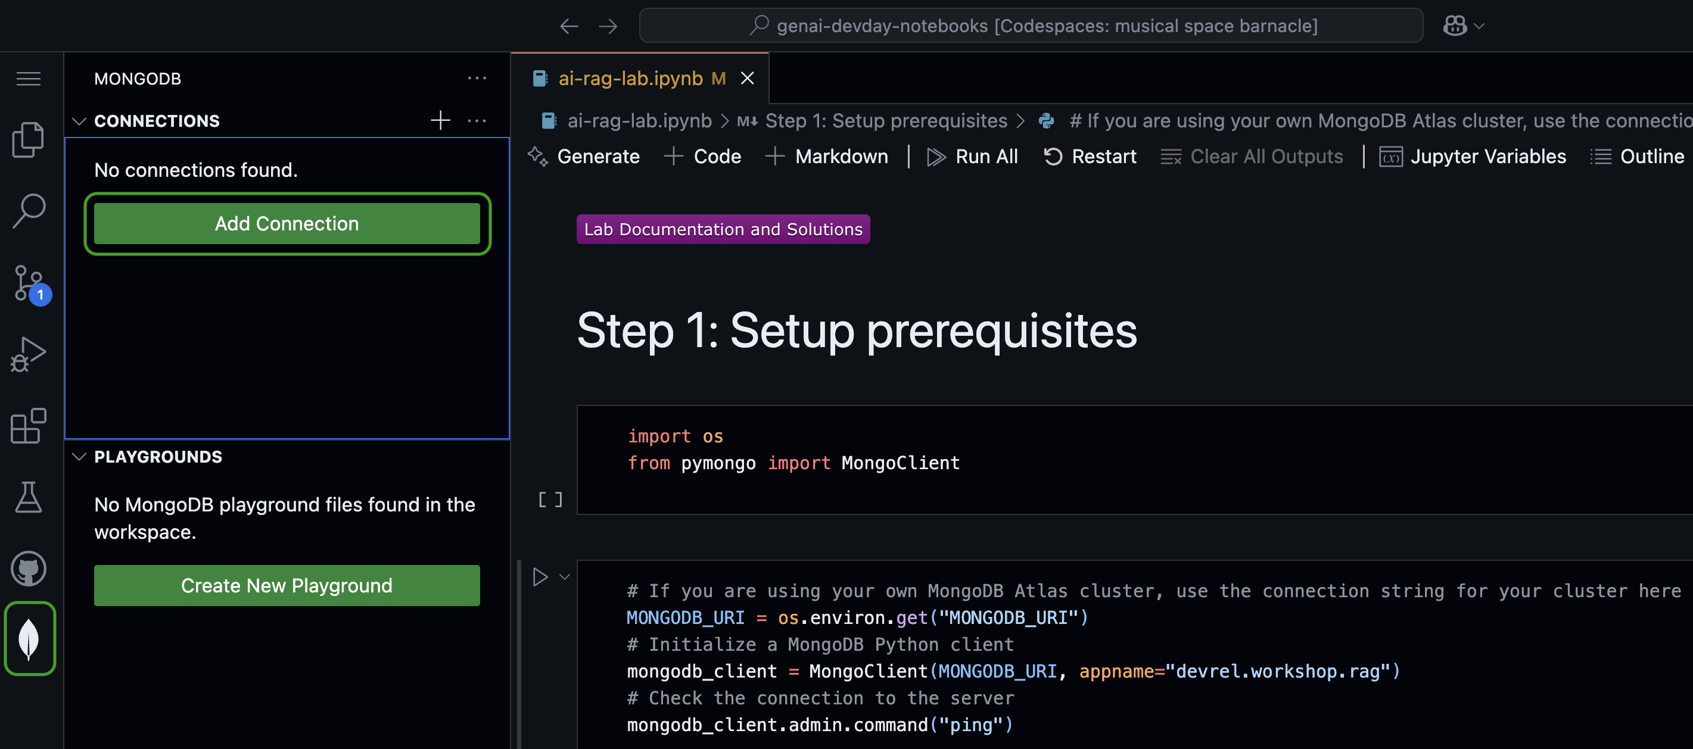
Task: Open Copilot dropdown chevron
Action: tap(1479, 26)
